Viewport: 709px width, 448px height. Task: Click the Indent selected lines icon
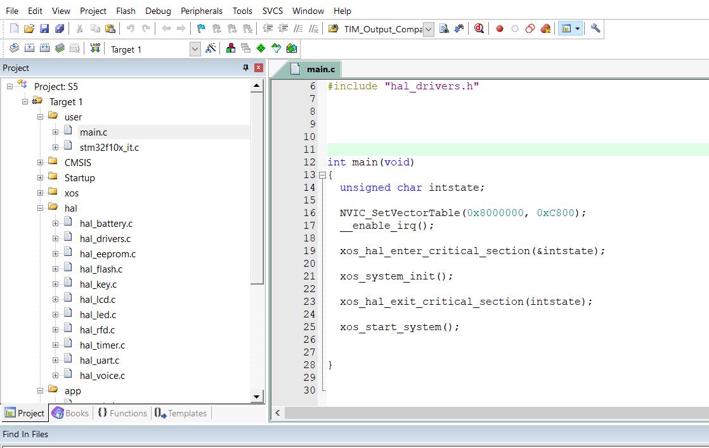coord(268,29)
